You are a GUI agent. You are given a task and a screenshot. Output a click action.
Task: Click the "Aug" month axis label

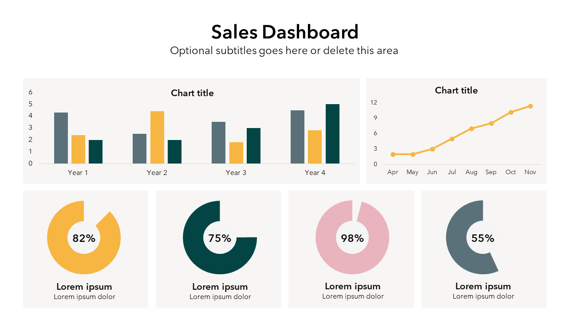[471, 172]
